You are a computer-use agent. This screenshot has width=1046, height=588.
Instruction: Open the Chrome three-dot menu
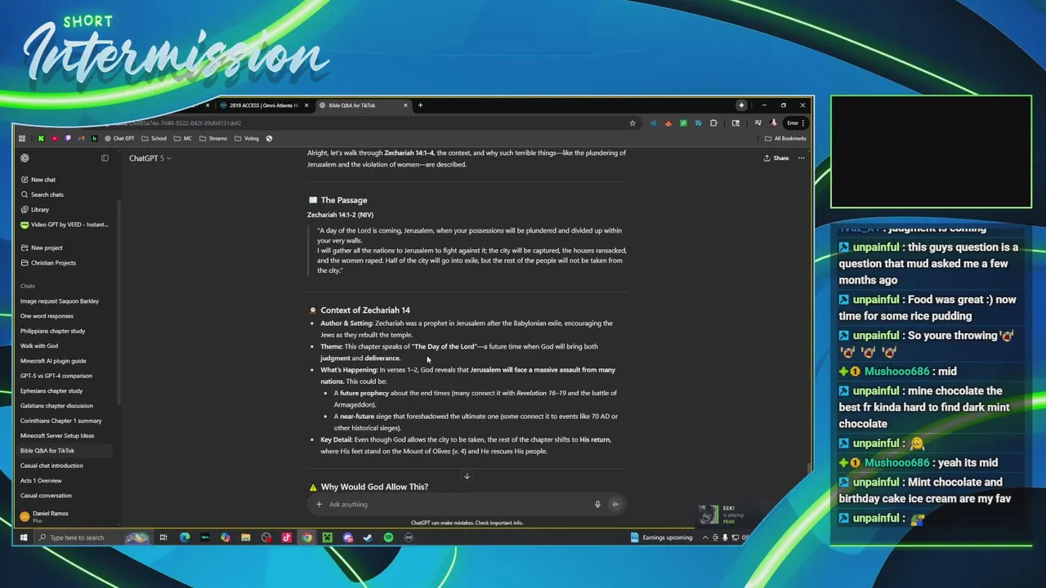point(802,123)
